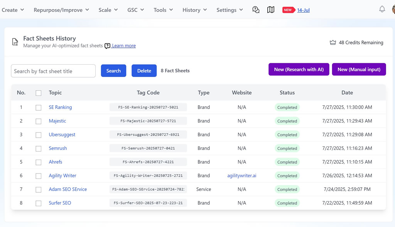Toggle the select-all checkbox in header
The height and width of the screenshot is (227, 395).
[x=38, y=93]
